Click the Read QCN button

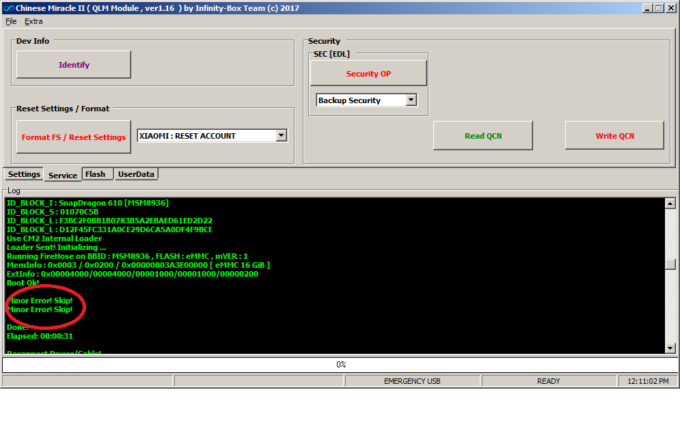(483, 136)
